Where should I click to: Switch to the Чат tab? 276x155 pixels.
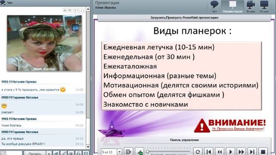pyautogui.click(x=214, y=7)
